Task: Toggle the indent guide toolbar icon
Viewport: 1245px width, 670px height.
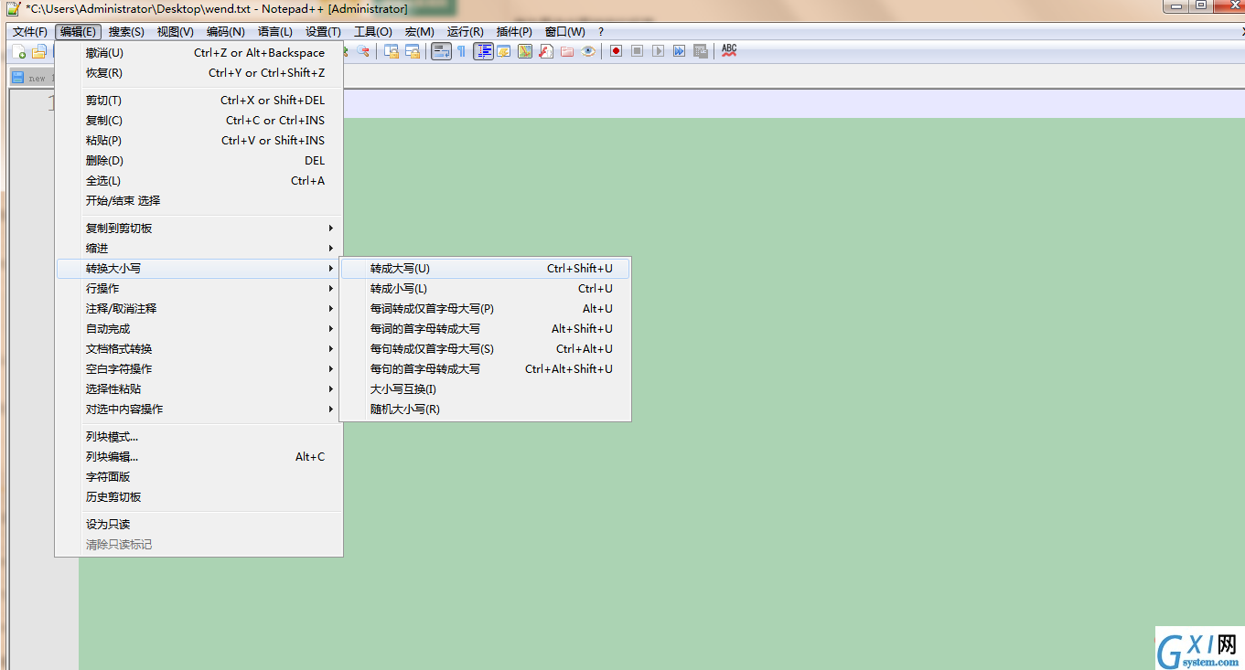Action: point(483,51)
